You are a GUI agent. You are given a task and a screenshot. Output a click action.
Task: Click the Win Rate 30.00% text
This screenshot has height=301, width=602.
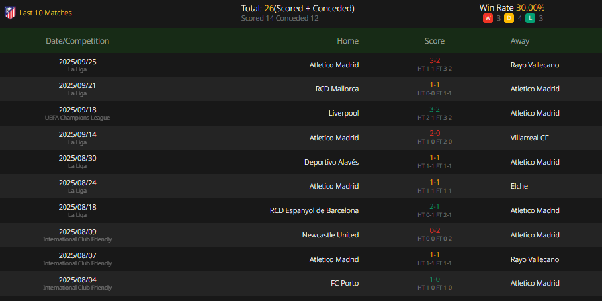[x=512, y=8]
